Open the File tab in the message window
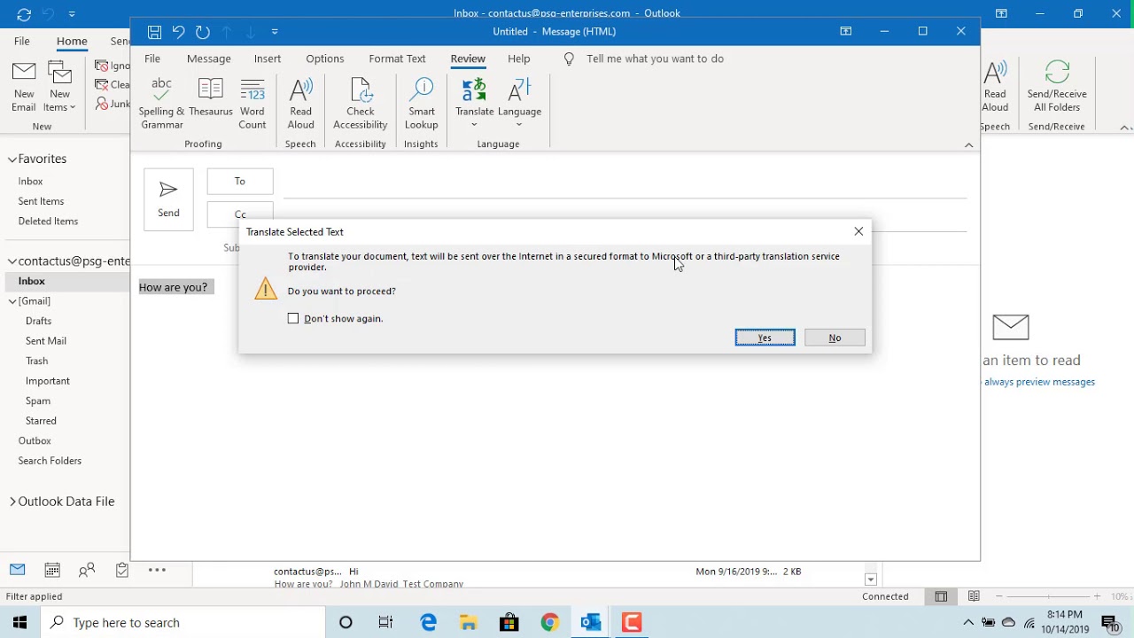Screen dimensions: 1134x638 pyautogui.click(x=152, y=58)
